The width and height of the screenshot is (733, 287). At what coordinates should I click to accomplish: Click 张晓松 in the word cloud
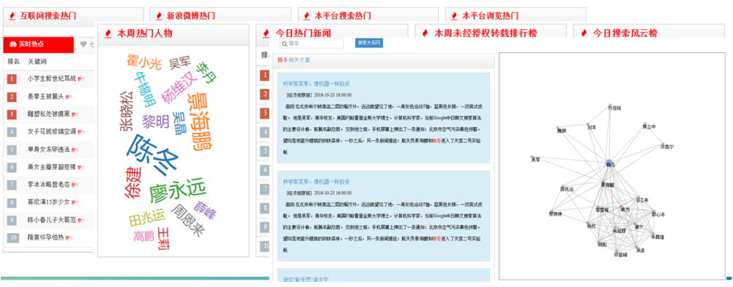127,110
